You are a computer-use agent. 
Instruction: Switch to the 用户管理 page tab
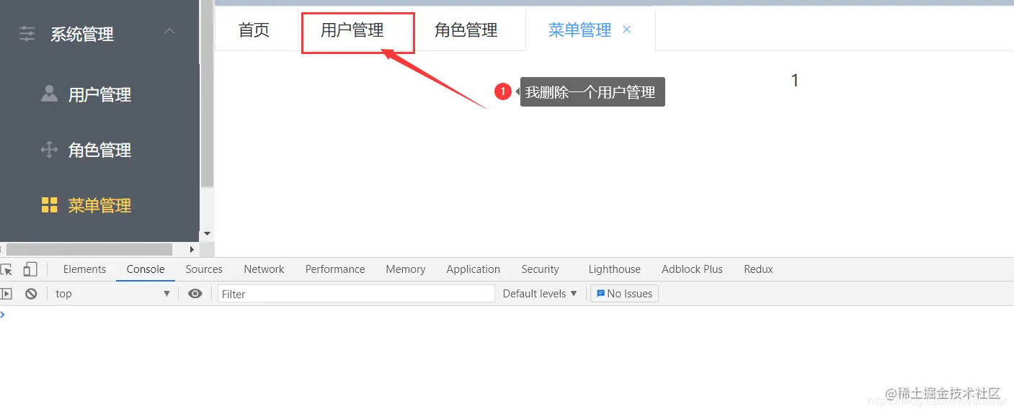[352, 30]
